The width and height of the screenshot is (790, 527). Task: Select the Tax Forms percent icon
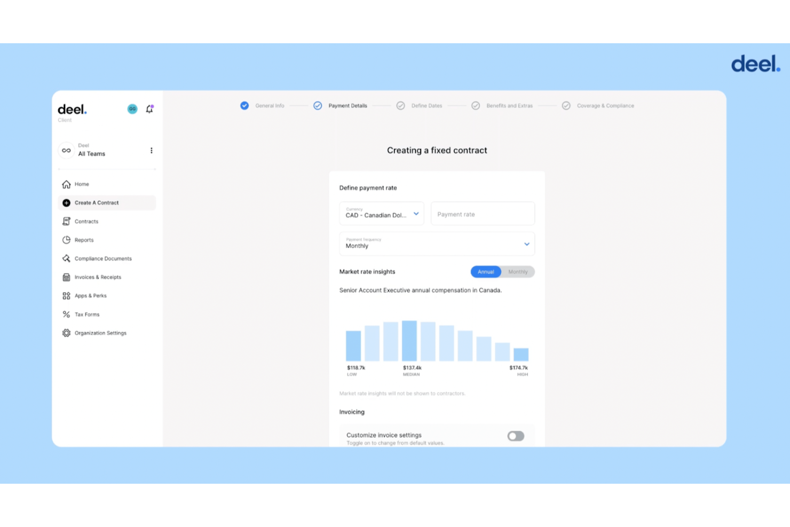66,314
